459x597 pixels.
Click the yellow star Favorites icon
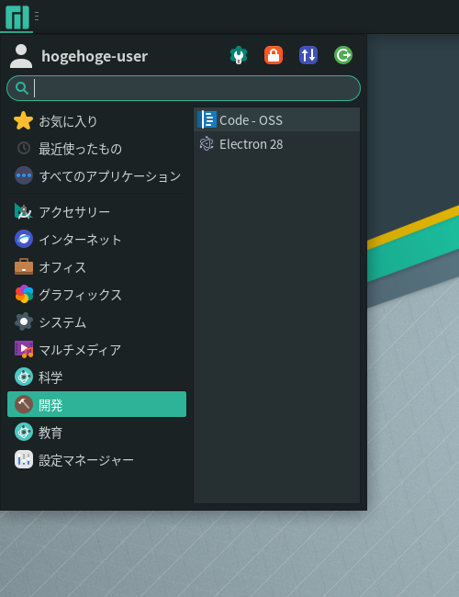click(x=23, y=121)
